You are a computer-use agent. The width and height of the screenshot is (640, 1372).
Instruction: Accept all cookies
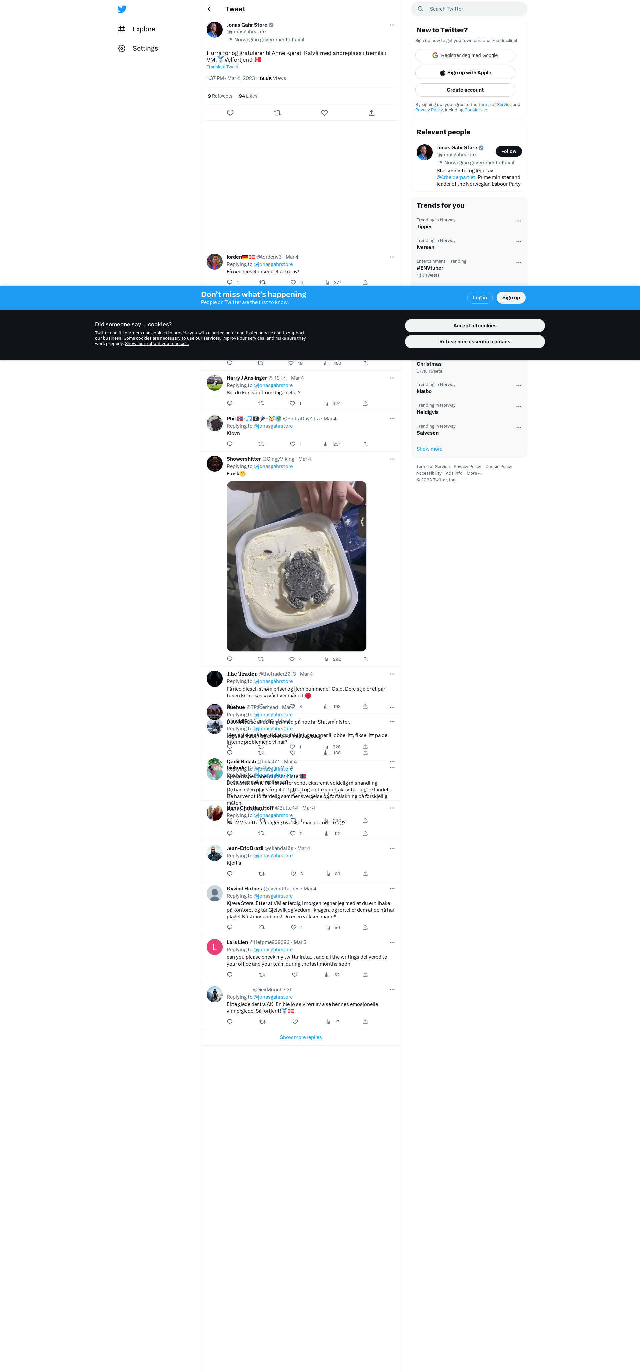[x=475, y=325]
